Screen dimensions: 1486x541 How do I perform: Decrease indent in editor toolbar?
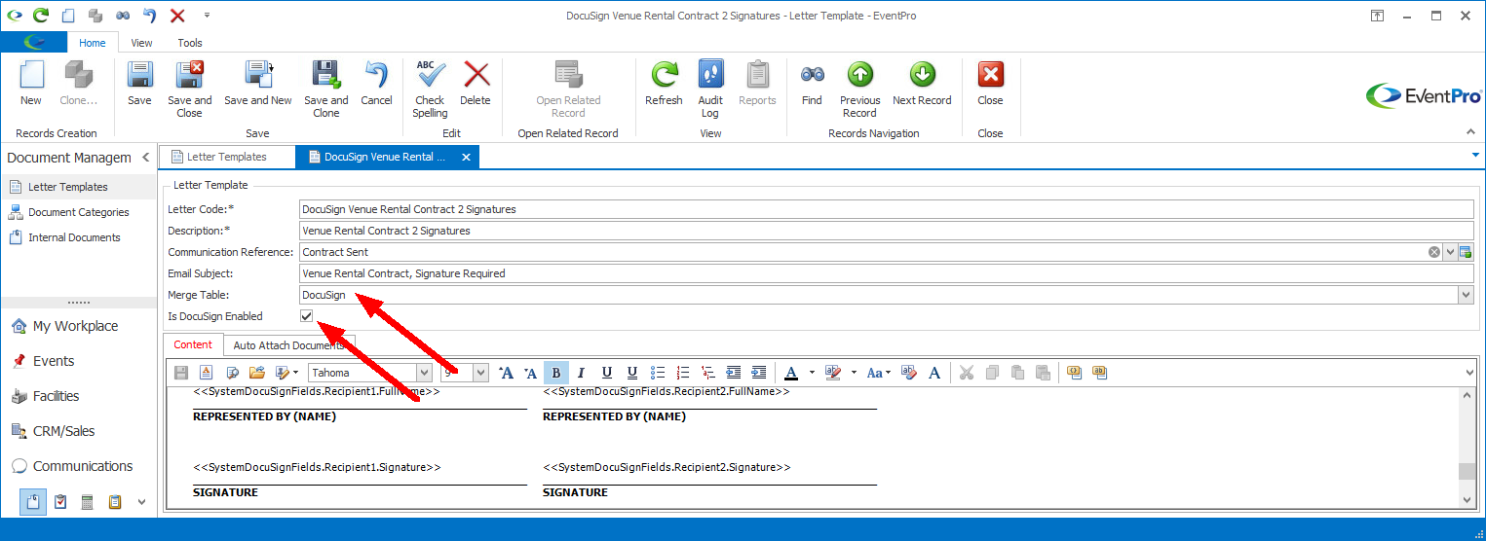click(734, 373)
